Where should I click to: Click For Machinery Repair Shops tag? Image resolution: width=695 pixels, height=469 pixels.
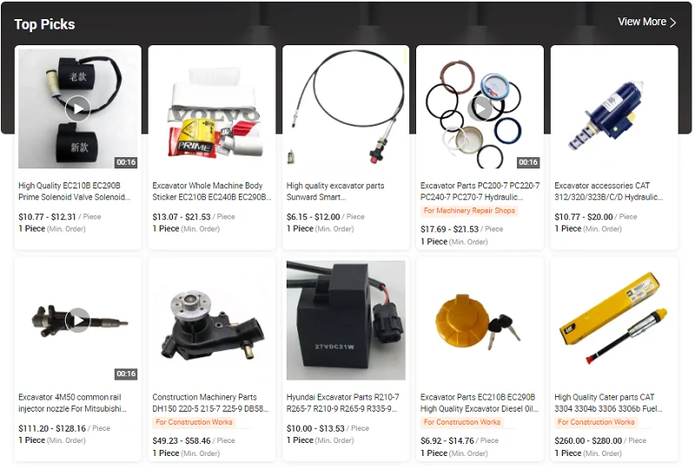pos(469,210)
